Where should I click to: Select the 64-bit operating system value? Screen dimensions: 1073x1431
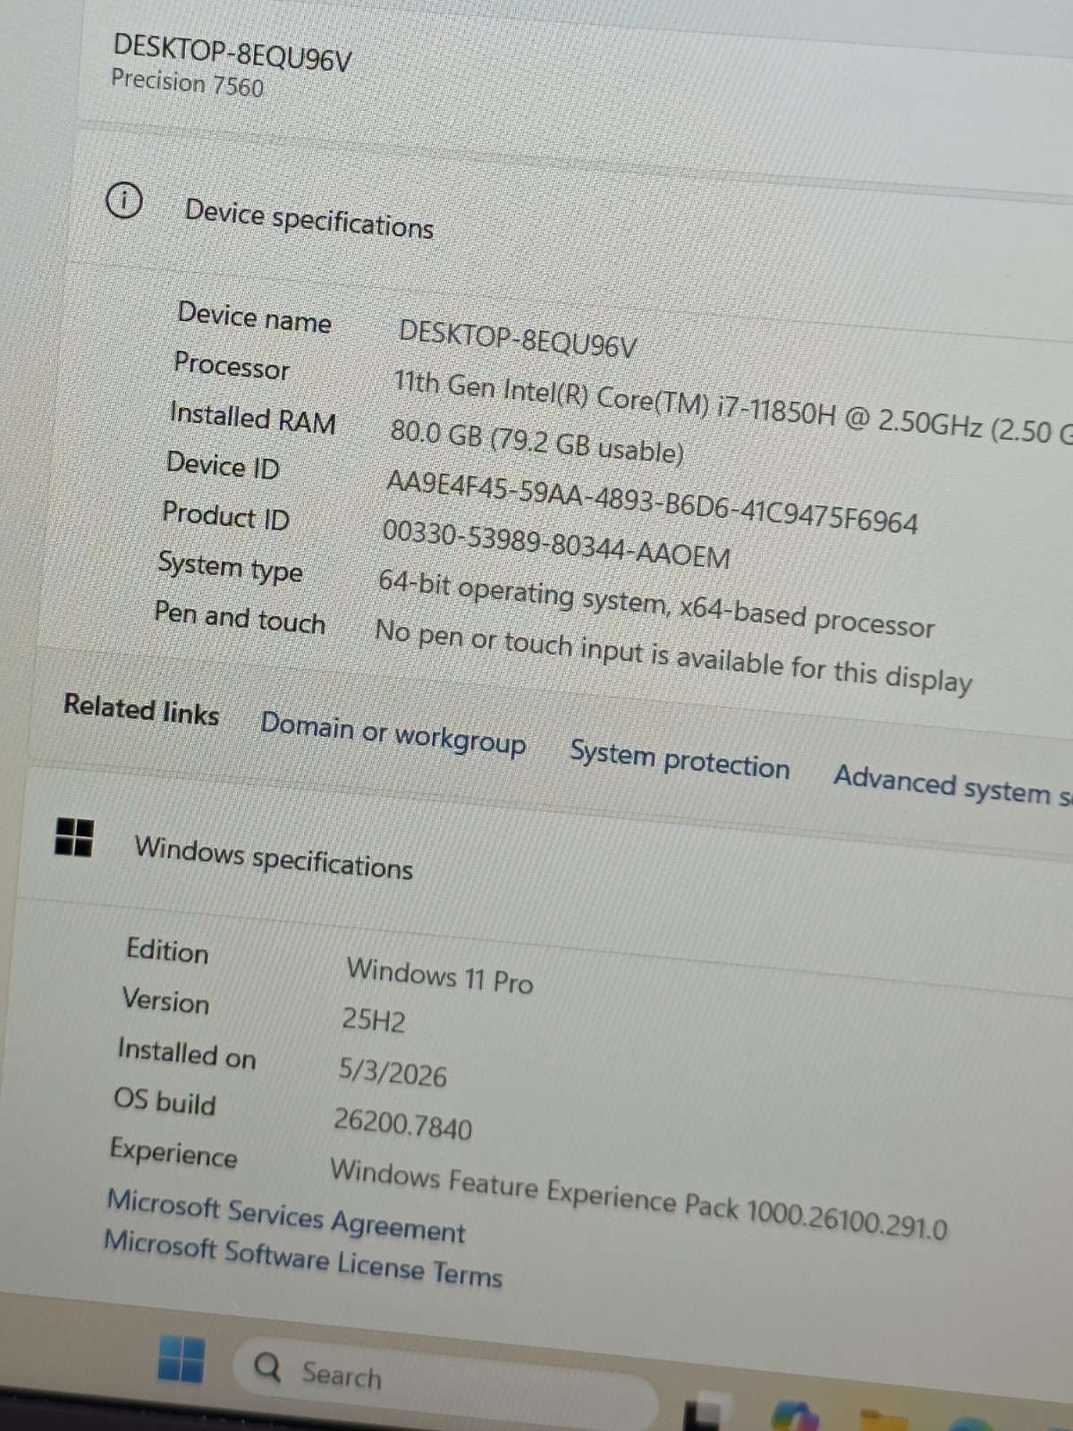tap(656, 605)
